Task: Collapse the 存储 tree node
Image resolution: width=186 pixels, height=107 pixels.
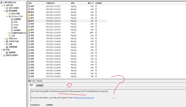Action: (2, 50)
